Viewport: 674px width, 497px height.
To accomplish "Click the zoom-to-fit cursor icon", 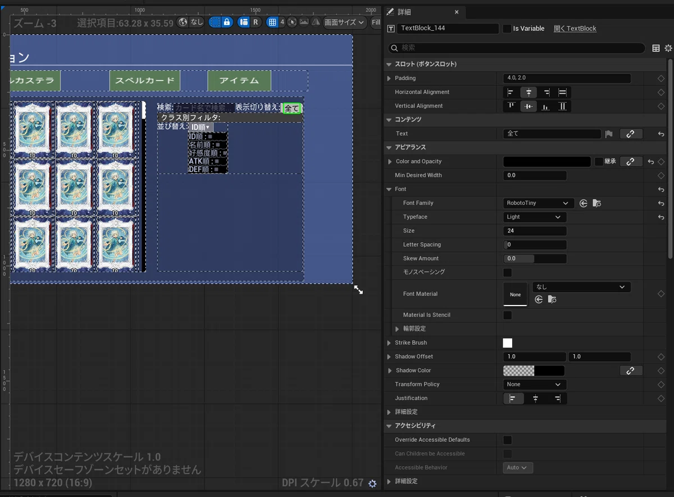I will (293, 22).
